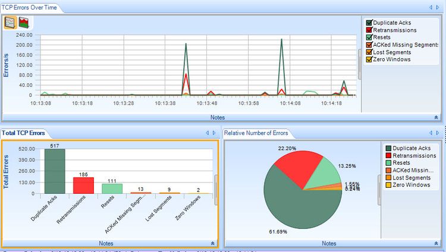Screen dimensions: 446x252
Task: Click the time chart legend splitter handle
Action: [x=360, y=64]
